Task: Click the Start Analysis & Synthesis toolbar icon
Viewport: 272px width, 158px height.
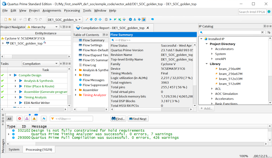Action: click(120, 19)
